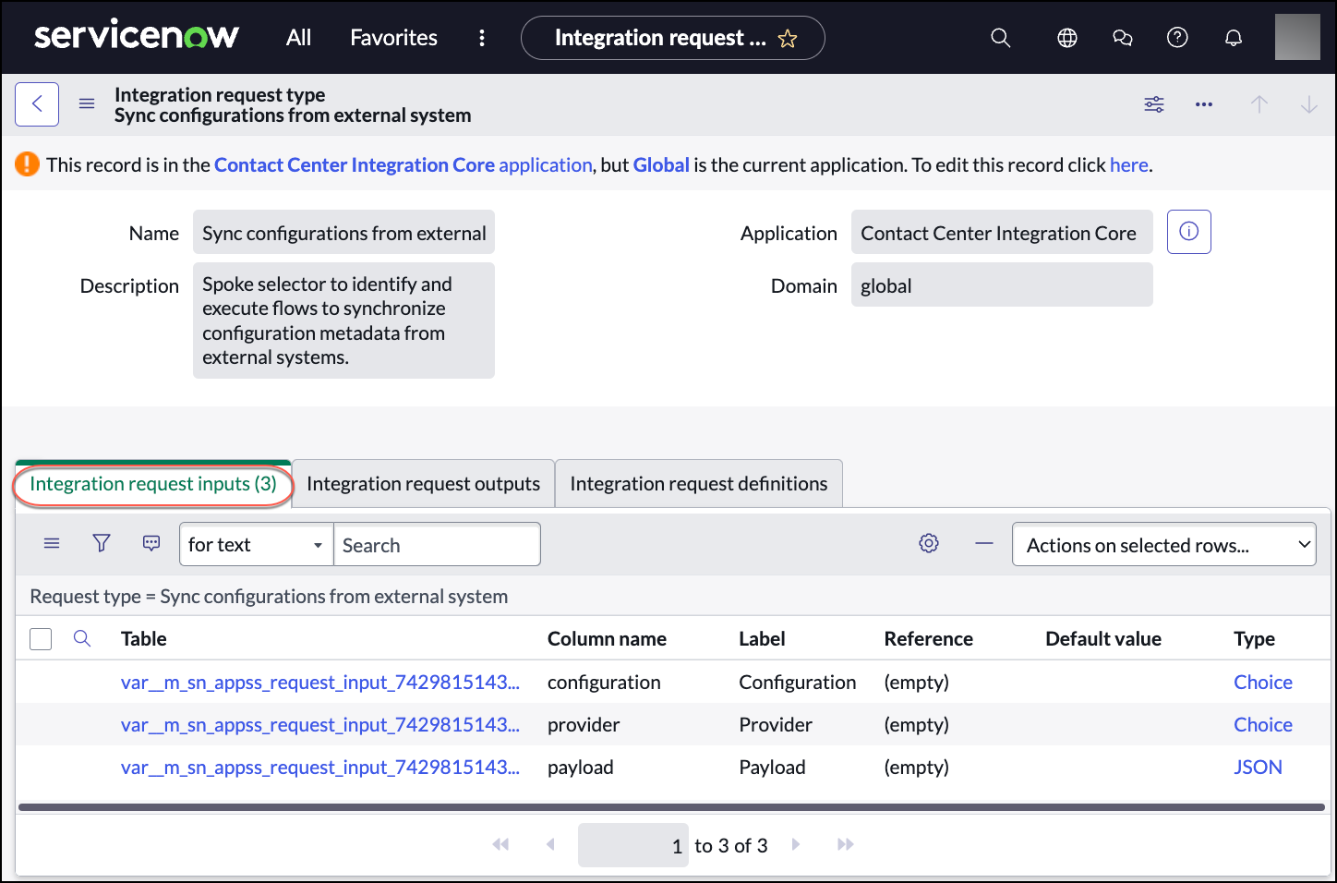
Task: Sort by the Column name header
Action: [x=607, y=638]
